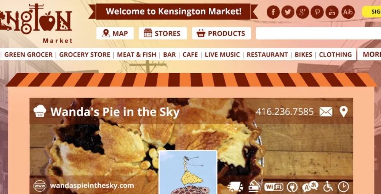Image resolution: width=381 pixels, height=194 pixels.
Task: Check the delivery truck icon
Action: [235, 187]
